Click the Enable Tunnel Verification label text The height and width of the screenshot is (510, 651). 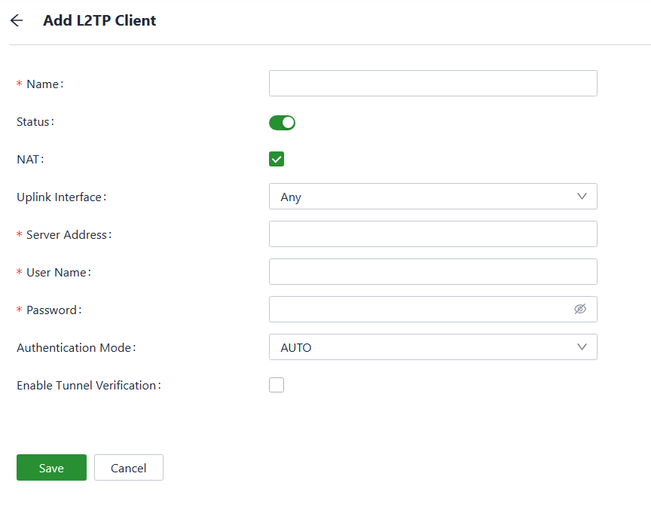88,386
